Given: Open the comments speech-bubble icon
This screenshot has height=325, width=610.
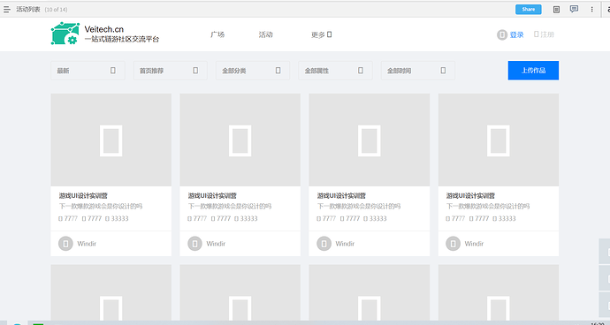Looking at the screenshot, I should click(574, 9).
